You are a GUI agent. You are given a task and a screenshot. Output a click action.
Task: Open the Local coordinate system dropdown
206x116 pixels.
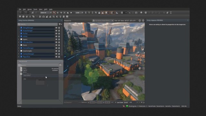point(79,13)
